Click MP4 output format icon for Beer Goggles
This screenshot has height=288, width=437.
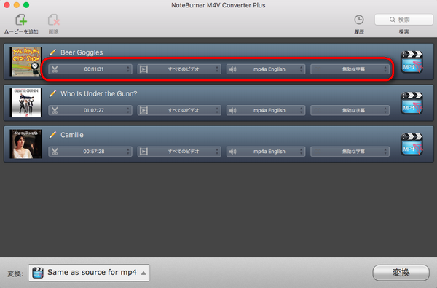pyautogui.click(x=412, y=62)
